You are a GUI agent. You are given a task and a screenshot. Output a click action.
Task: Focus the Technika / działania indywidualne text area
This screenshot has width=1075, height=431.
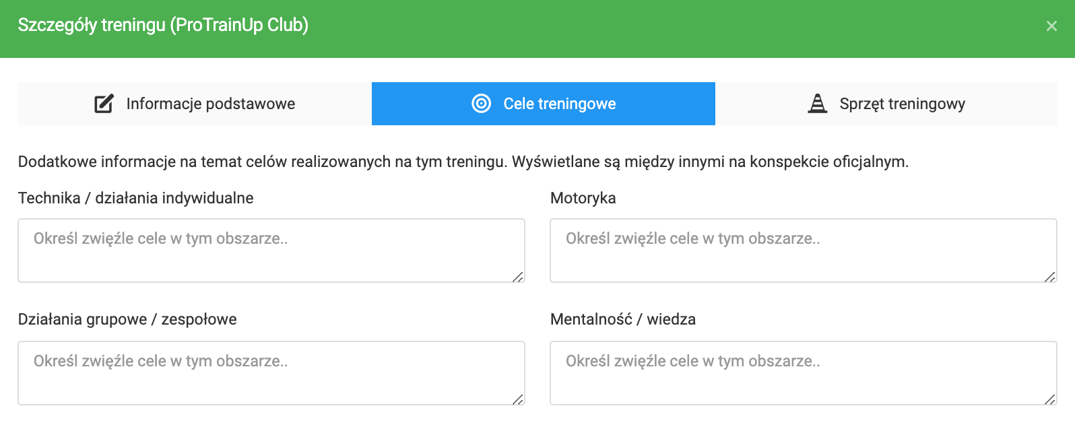click(271, 251)
